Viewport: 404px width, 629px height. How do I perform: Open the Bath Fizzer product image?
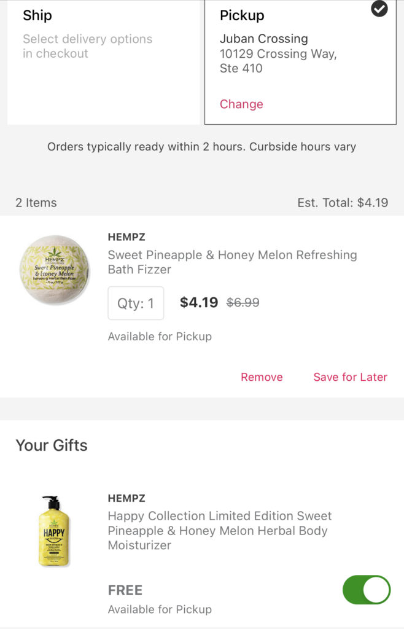click(x=54, y=270)
